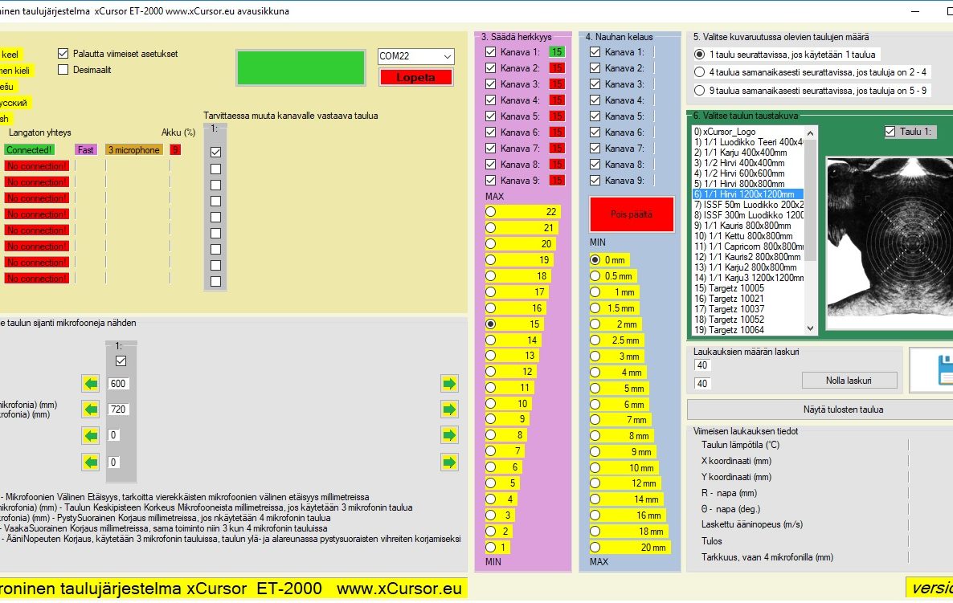Click the left arrow beside the 600 field
The width and height of the screenshot is (953, 603).
pyautogui.click(x=91, y=384)
